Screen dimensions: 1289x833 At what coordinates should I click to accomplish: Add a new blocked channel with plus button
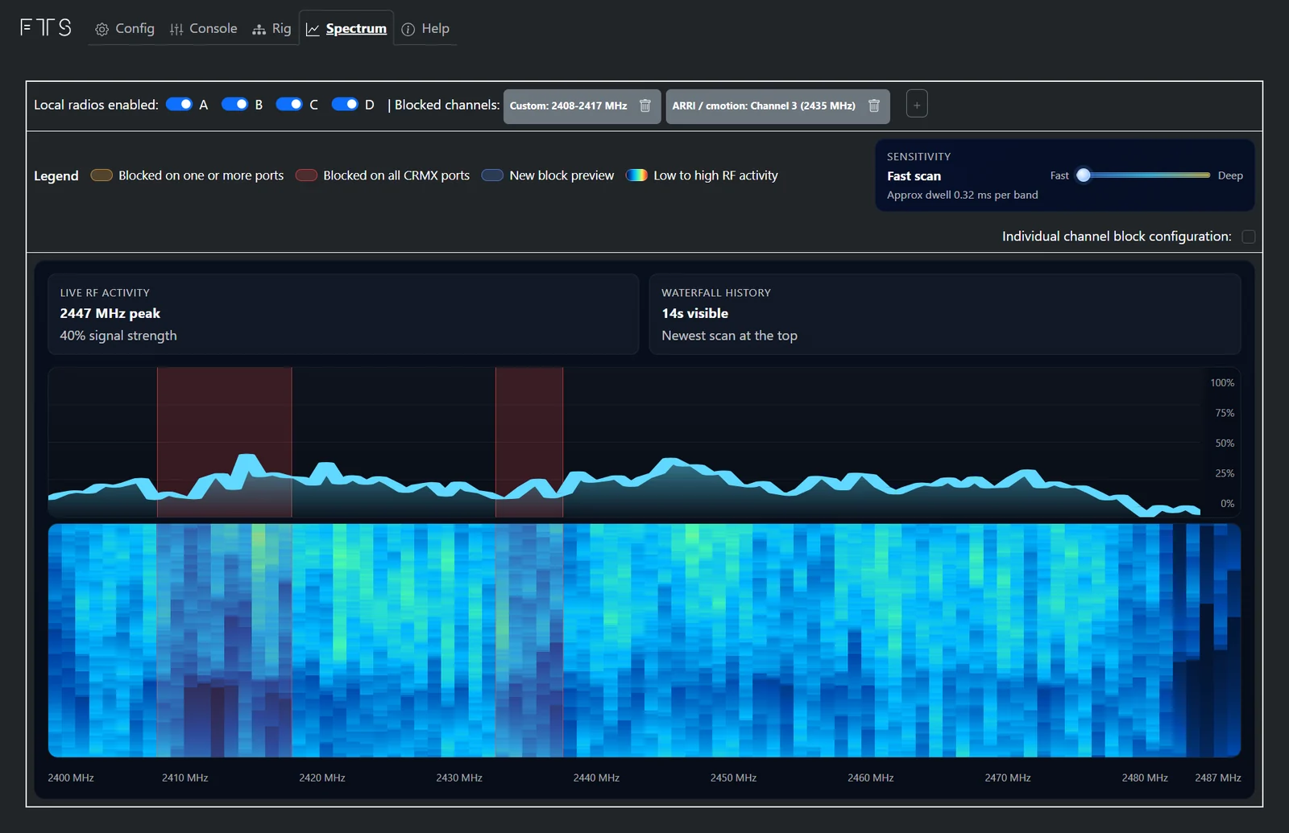917,105
